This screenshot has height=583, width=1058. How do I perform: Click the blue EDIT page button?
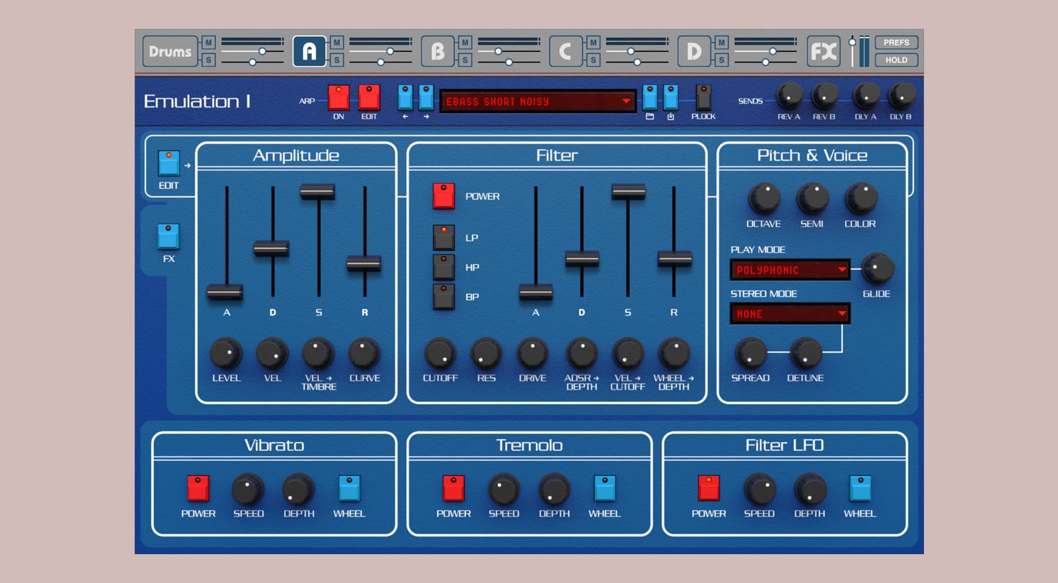(169, 163)
